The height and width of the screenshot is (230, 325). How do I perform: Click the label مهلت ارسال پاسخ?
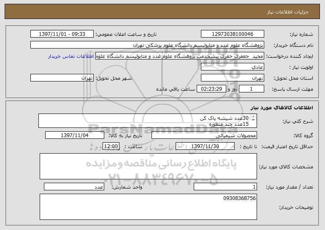point(292,89)
